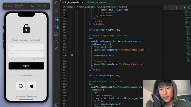Click the '// google + apple sign in buttons' comment

coord(108,36)
